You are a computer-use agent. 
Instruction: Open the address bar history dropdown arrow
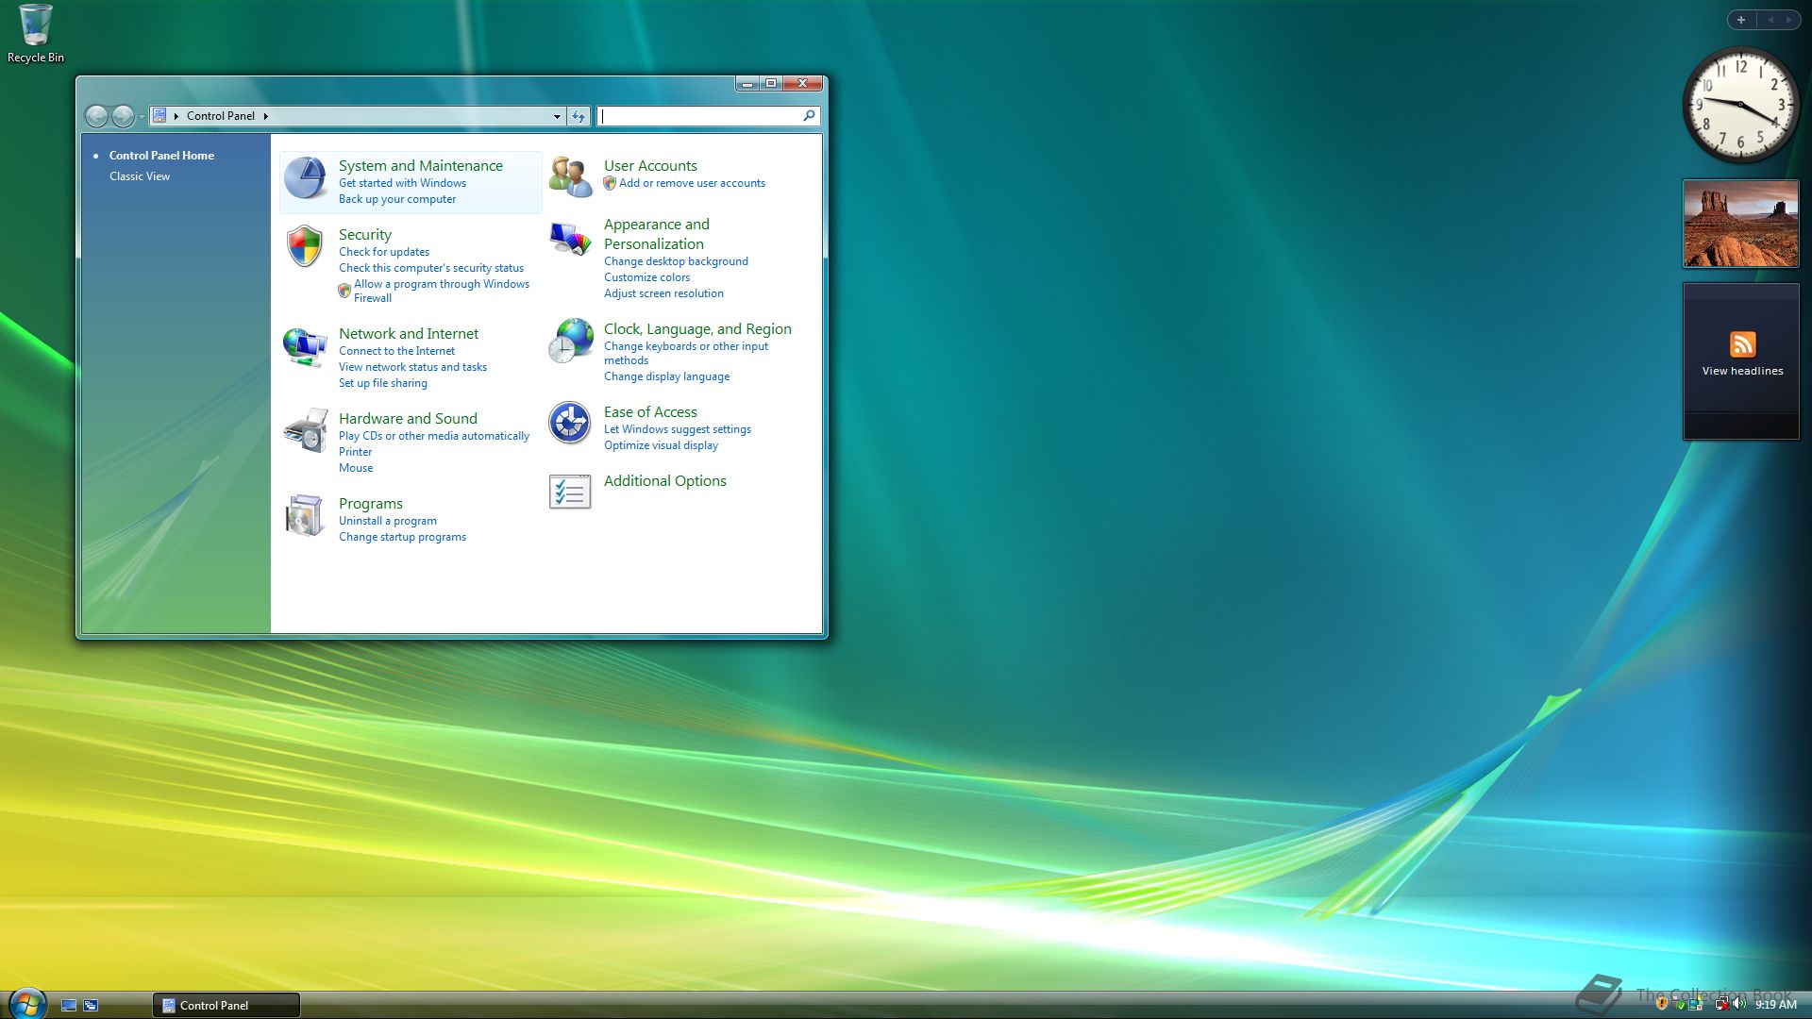pyautogui.click(x=557, y=116)
